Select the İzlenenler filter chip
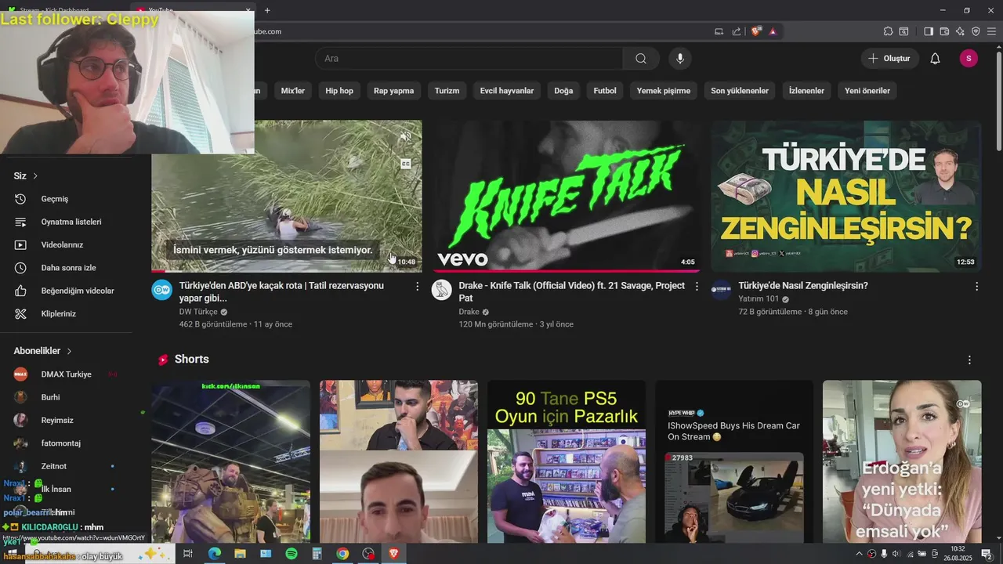The height and width of the screenshot is (564, 1003). point(806,91)
